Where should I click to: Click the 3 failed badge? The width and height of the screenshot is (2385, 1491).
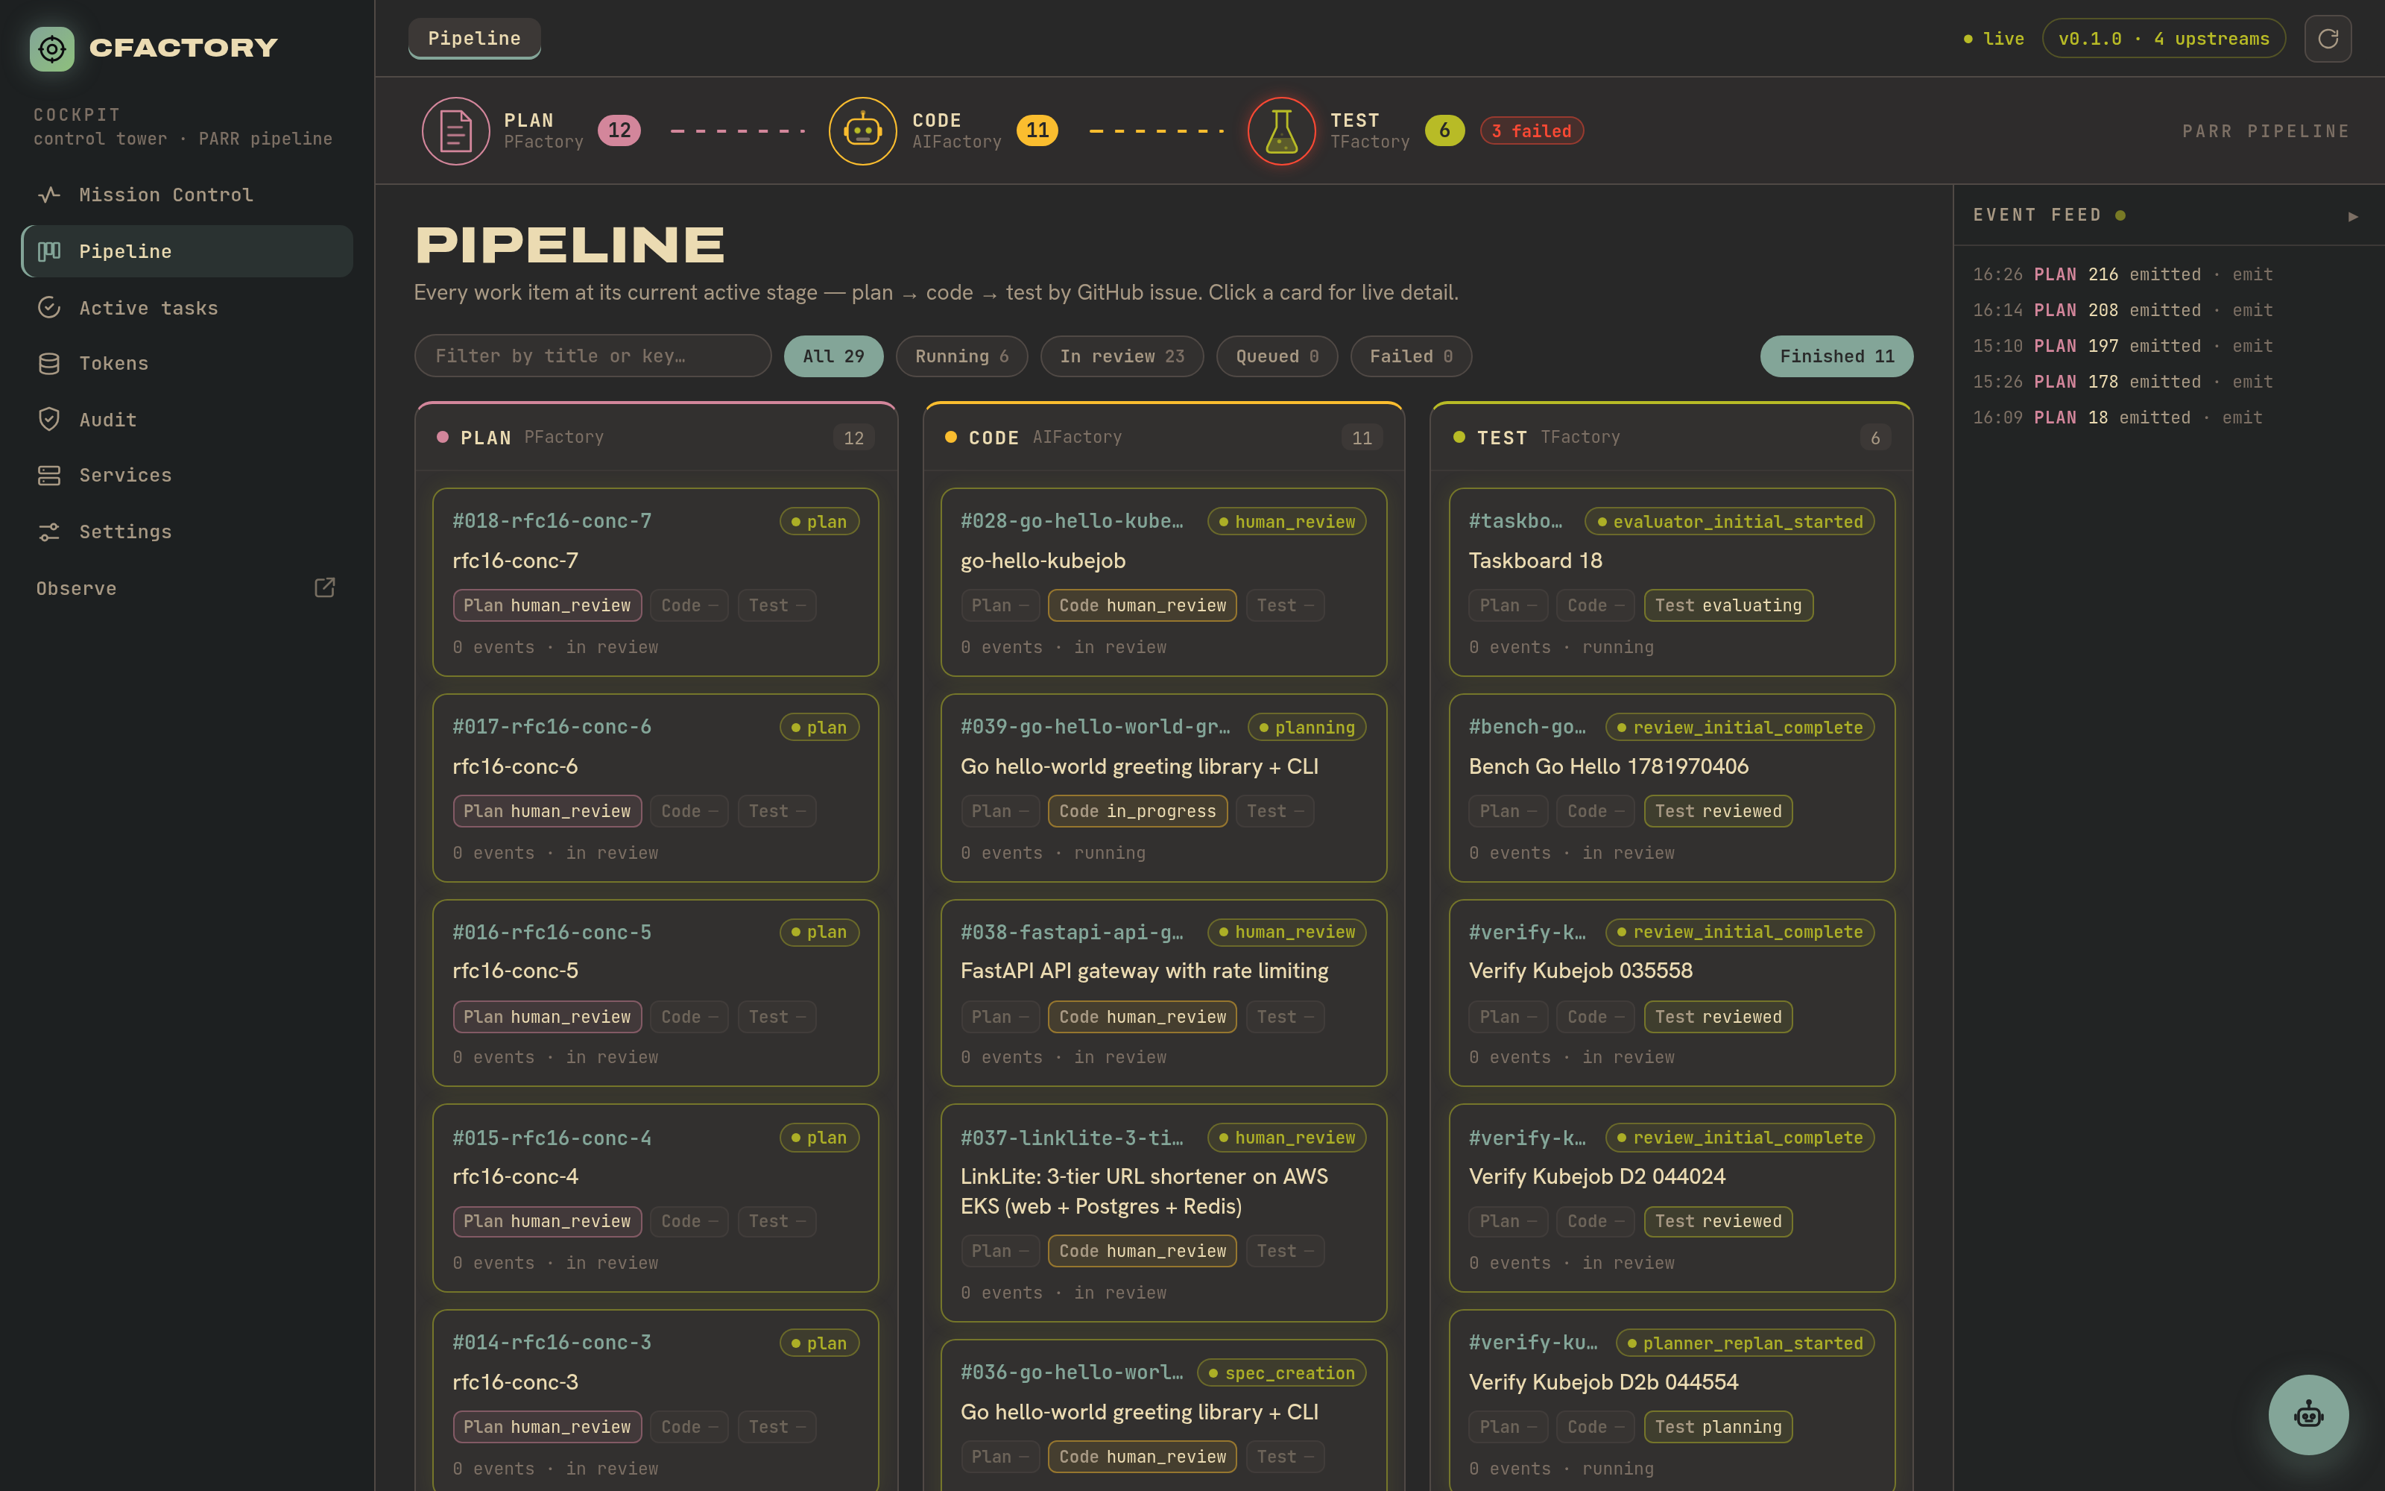(1532, 131)
